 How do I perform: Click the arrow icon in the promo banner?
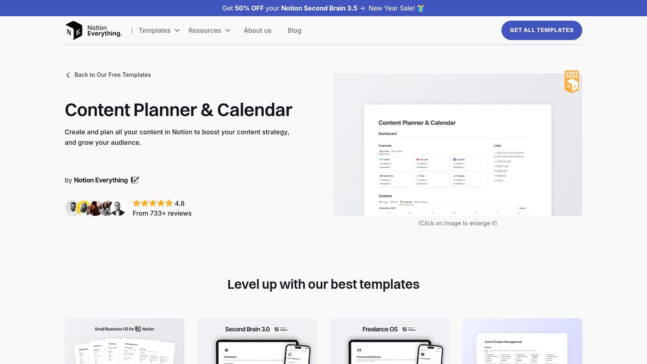362,8
